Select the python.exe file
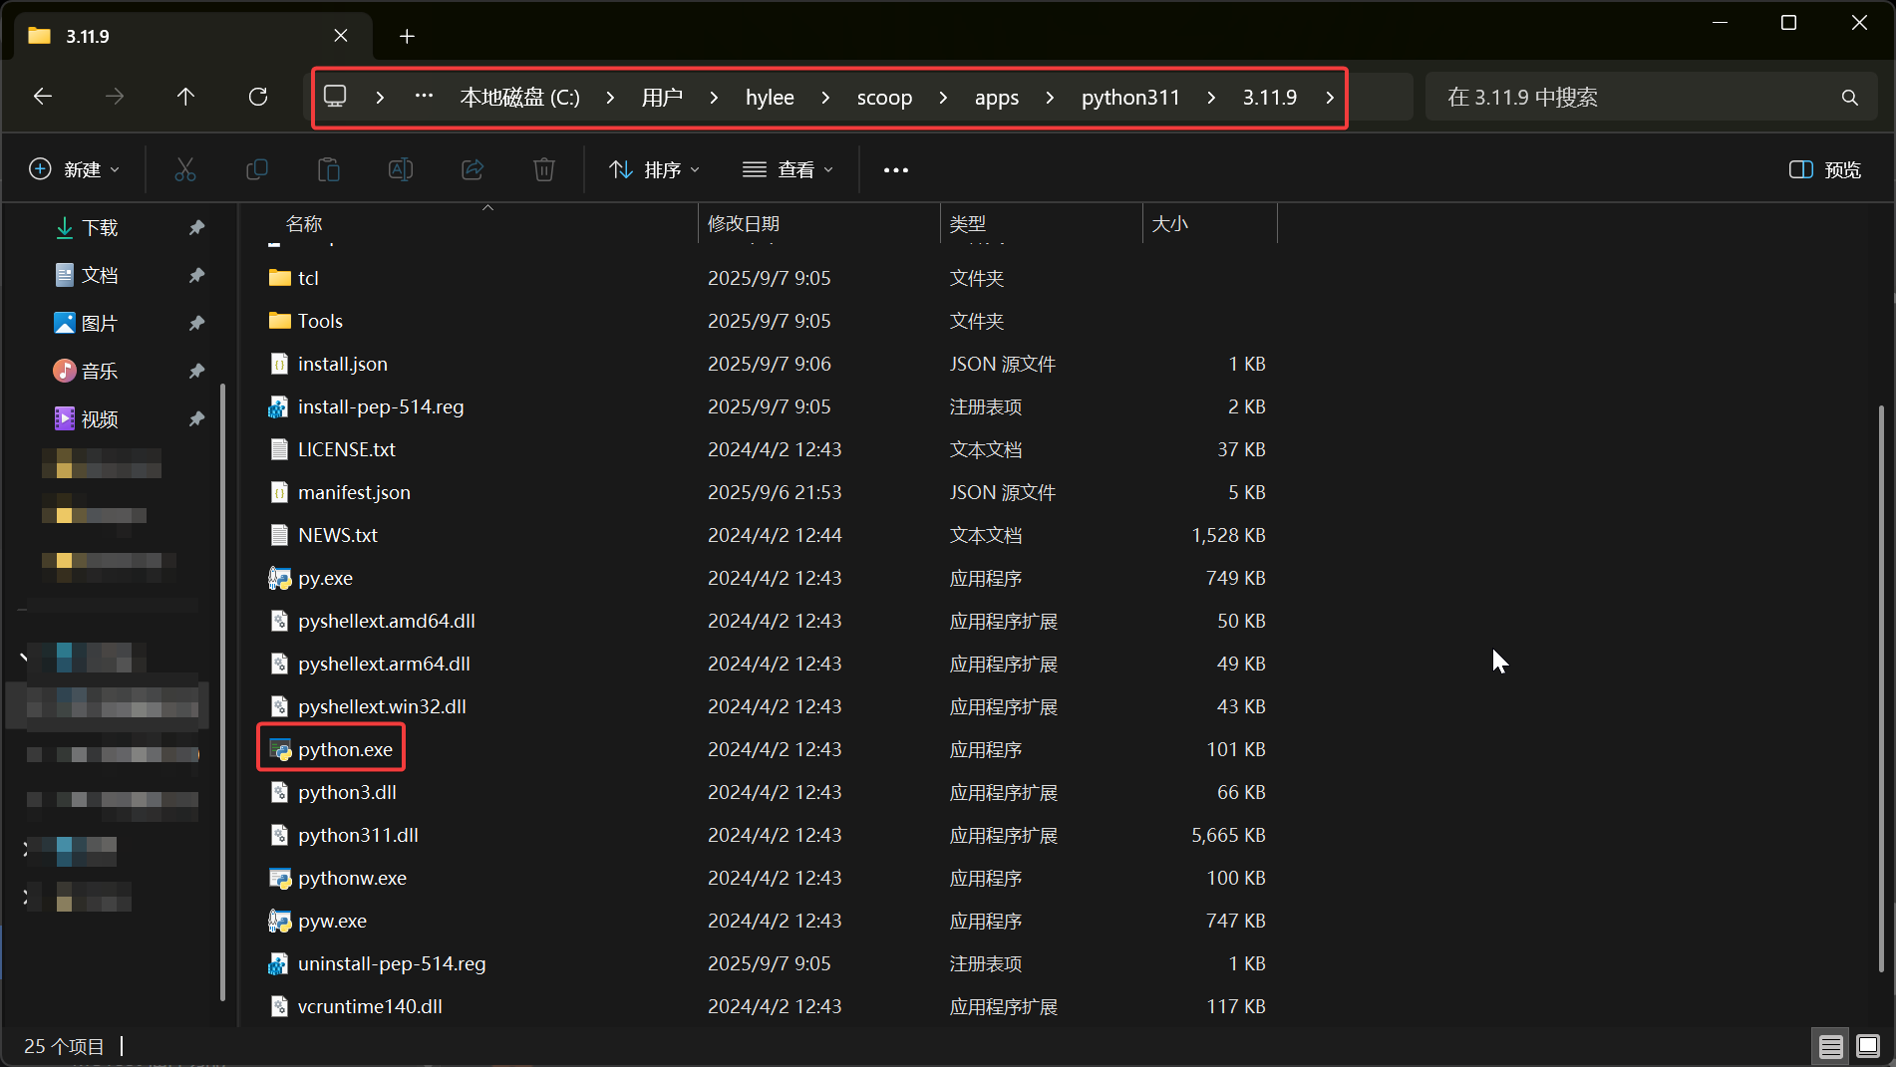This screenshot has width=1896, height=1067. [345, 749]
